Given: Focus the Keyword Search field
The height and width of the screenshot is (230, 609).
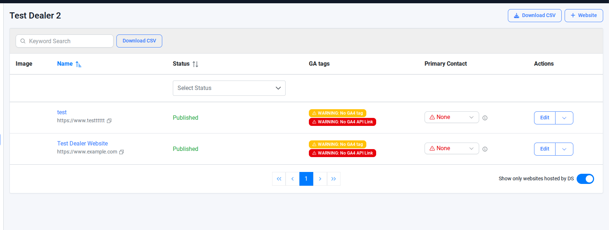Looking at the screenshot, I should [x=69, y=41].
